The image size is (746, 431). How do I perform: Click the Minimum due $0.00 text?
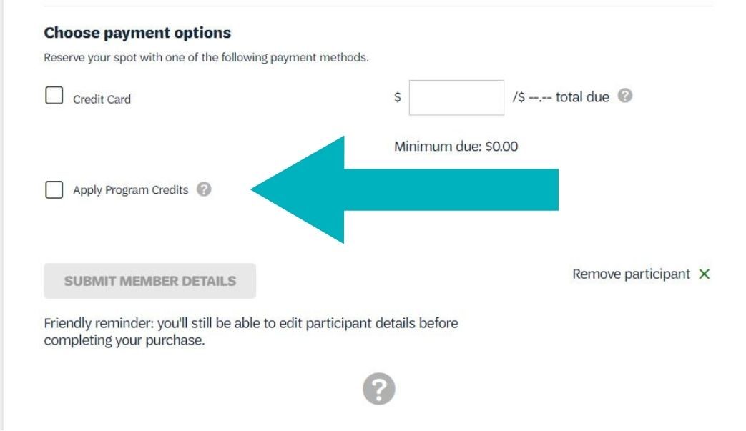click(x=456, y=147)
